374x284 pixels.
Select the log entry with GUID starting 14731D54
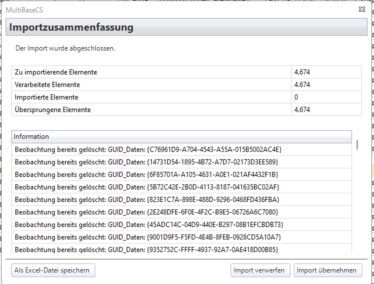click(146, 162)
